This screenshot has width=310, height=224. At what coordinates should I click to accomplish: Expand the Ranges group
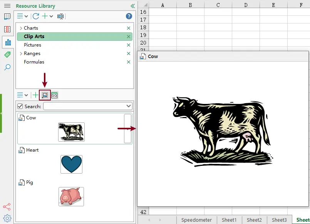coord(21,53)
